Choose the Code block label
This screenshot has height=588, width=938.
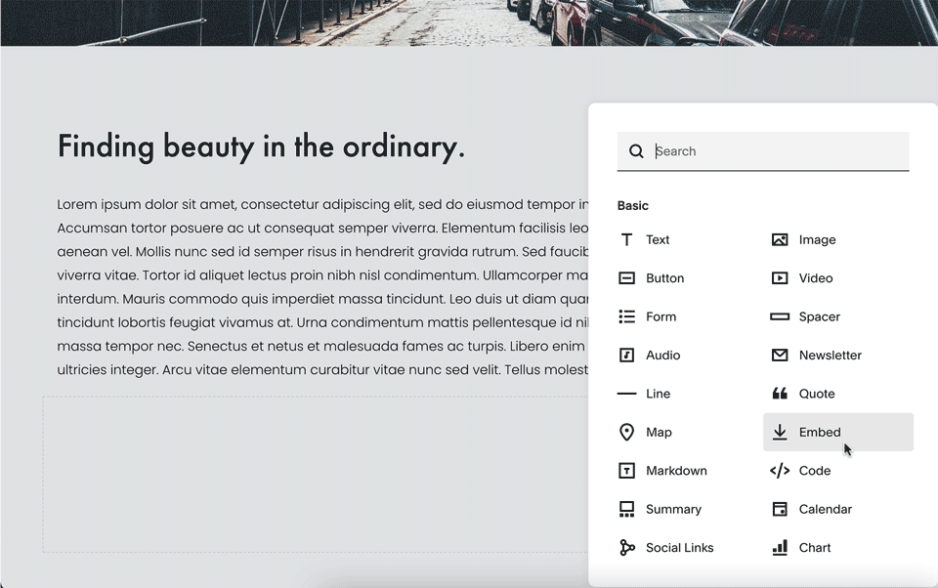(814, 471)
